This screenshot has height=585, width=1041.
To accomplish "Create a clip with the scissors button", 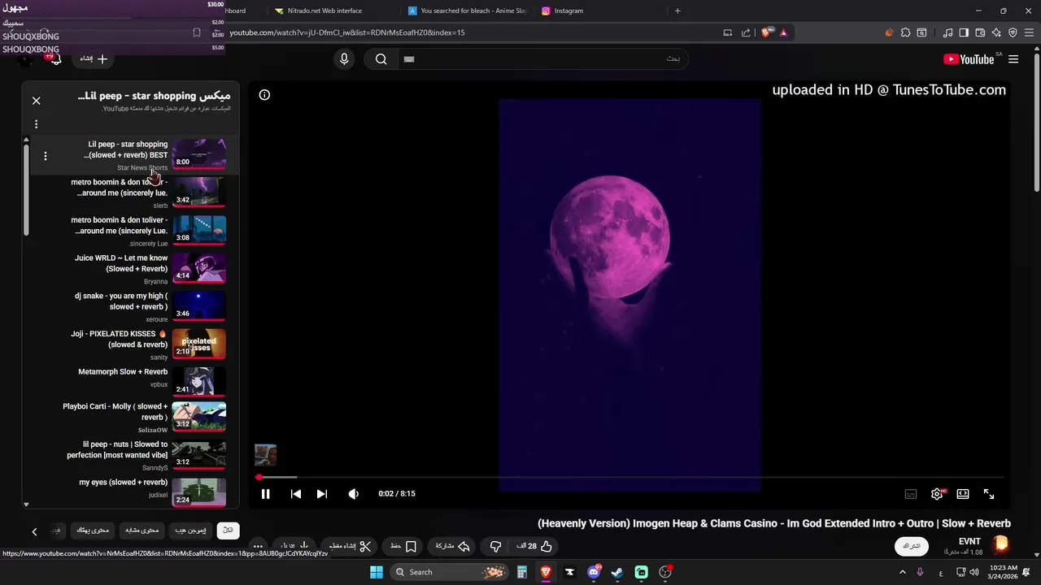I will coord(350,547).
